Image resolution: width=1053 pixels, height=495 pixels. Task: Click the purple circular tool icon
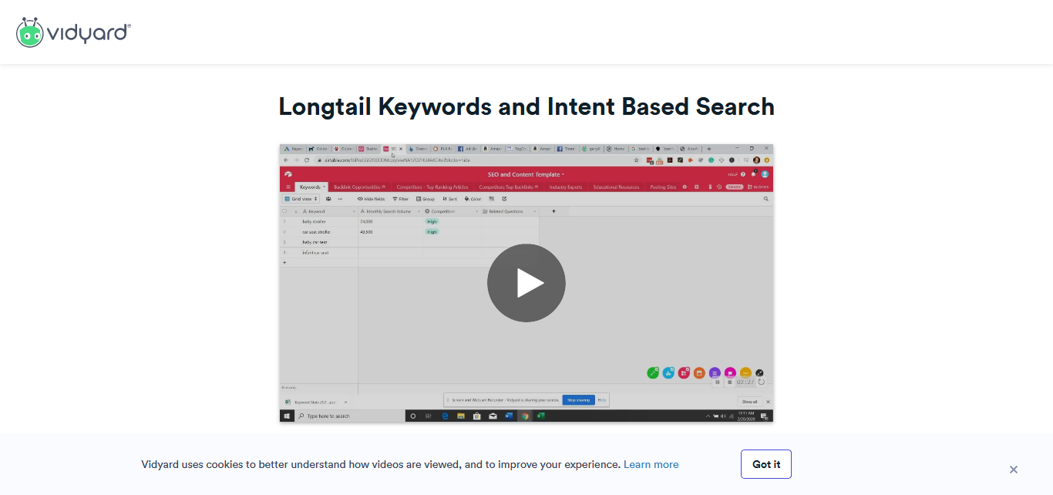pos(715,373)
